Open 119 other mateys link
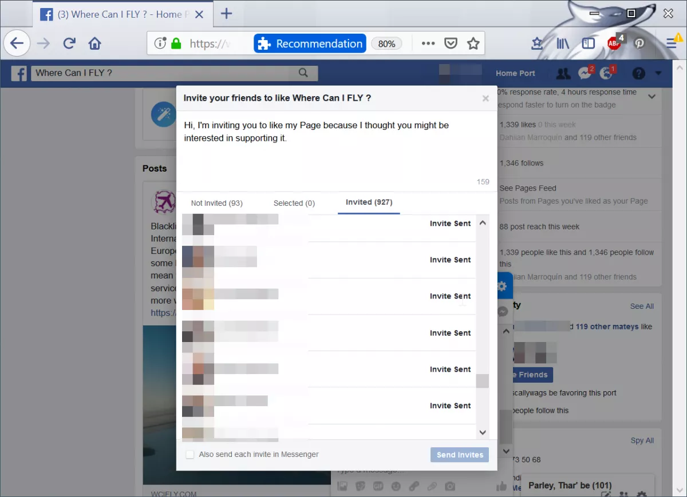687x497 pixels. coord(607,327)
